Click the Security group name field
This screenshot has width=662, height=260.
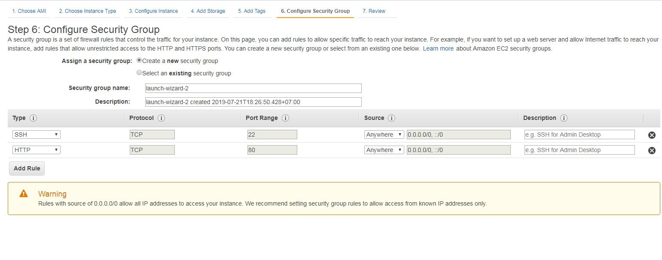pyautogui.click(x=253, y=88)
